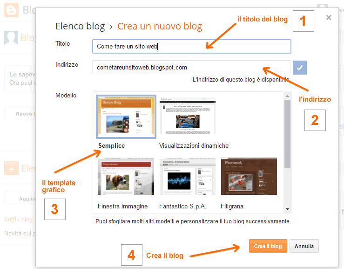
Task: Pick the Filigrana template thumbnail
Action: pyautogui.click(x=249, y=176)
